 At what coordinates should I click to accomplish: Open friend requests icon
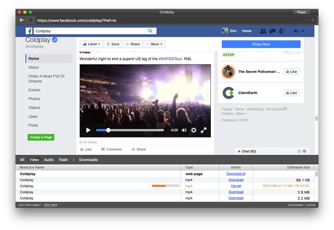click(x=263, y=31)
